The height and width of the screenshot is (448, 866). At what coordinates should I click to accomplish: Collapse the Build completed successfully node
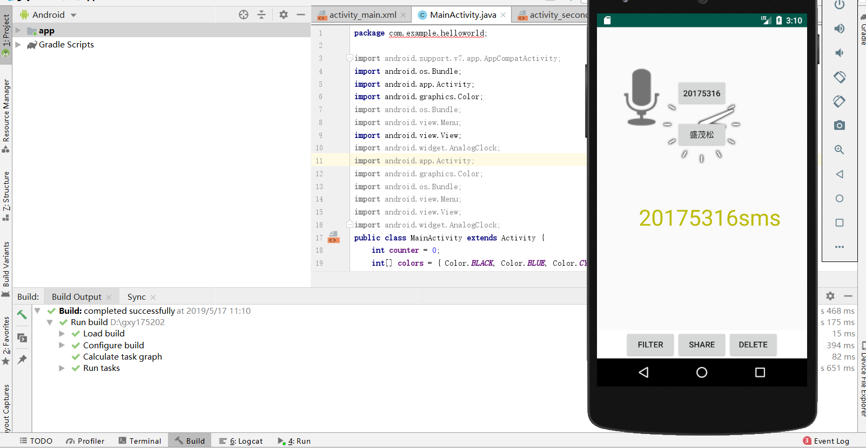[x=37, y=311]
